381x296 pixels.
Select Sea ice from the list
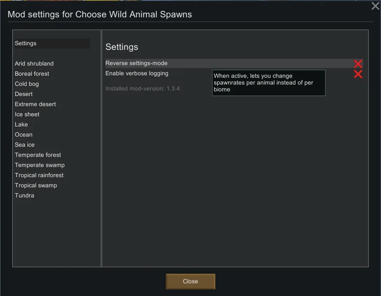coord(25,145)
